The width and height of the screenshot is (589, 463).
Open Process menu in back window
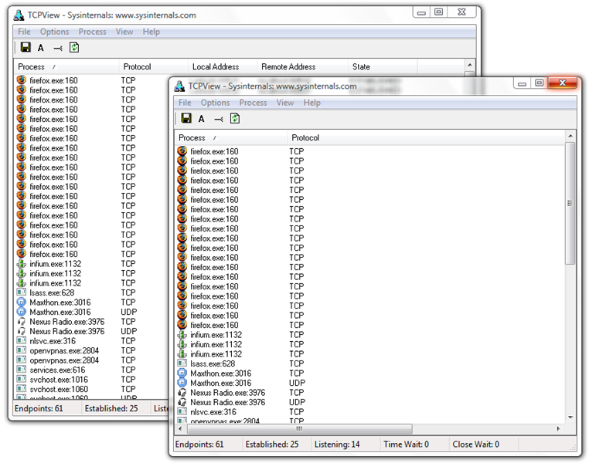tap(93, 32)
